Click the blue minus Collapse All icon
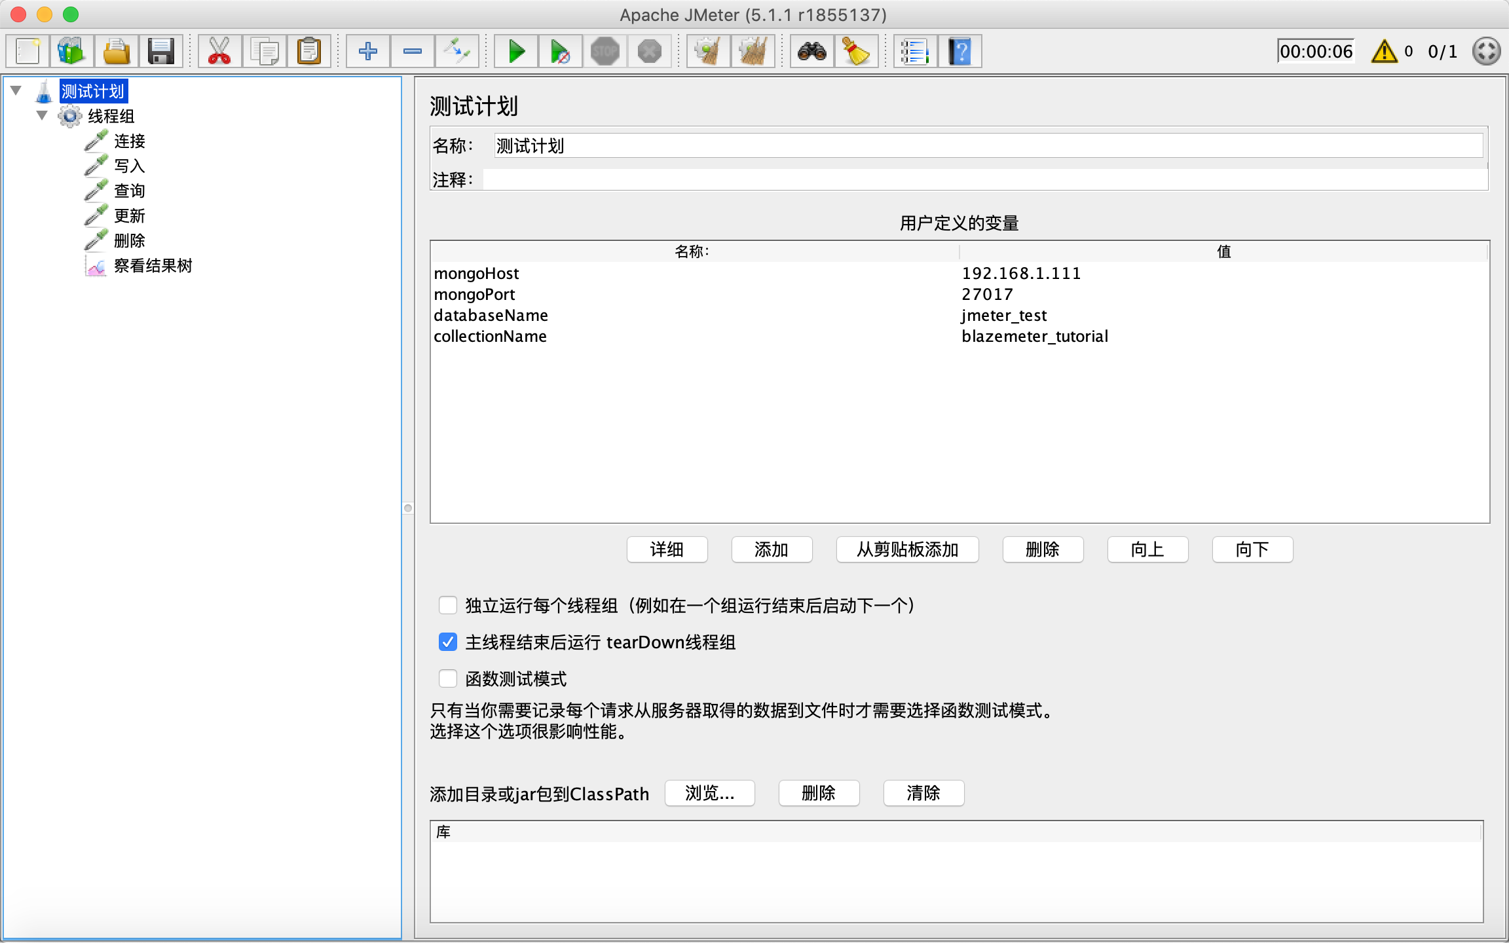The image size is (1509, 943). [x=413, y=51]
